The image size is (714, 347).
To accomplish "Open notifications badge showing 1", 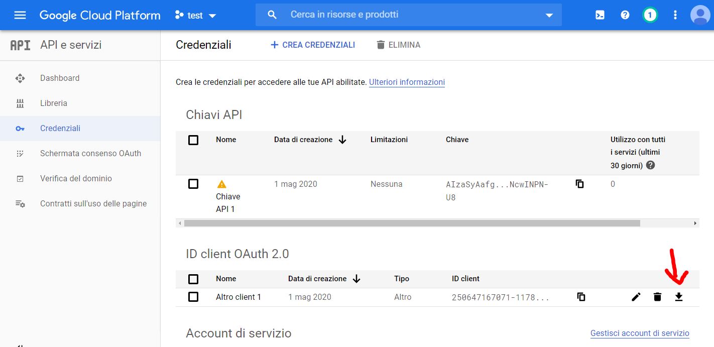I will [650, 15].
